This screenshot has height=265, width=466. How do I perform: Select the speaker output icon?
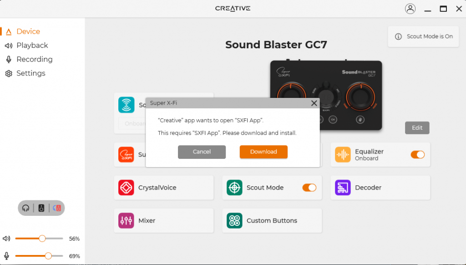[41, 208]
